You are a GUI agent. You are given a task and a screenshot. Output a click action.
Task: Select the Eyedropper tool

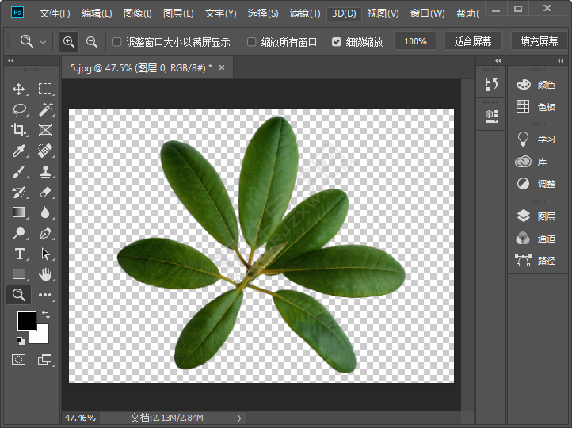point(19,151)
